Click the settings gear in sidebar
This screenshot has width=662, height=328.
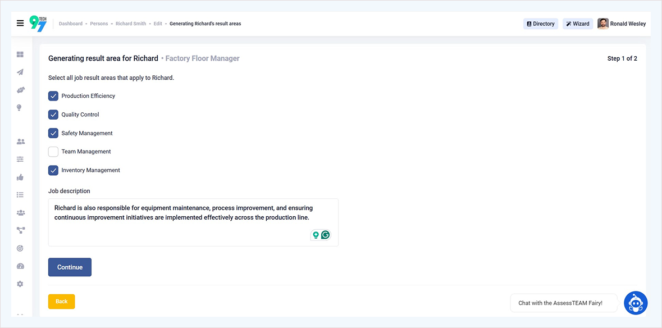tap(20, 284)
